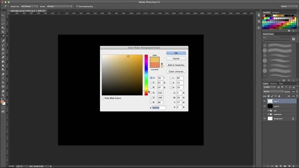This screenshot has width=299, height=168.
Task: Click the Lock All padlock icon
Action: click(279, 96)
